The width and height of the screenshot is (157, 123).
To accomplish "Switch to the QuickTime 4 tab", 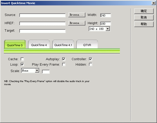I will click(x=39, y=45).
